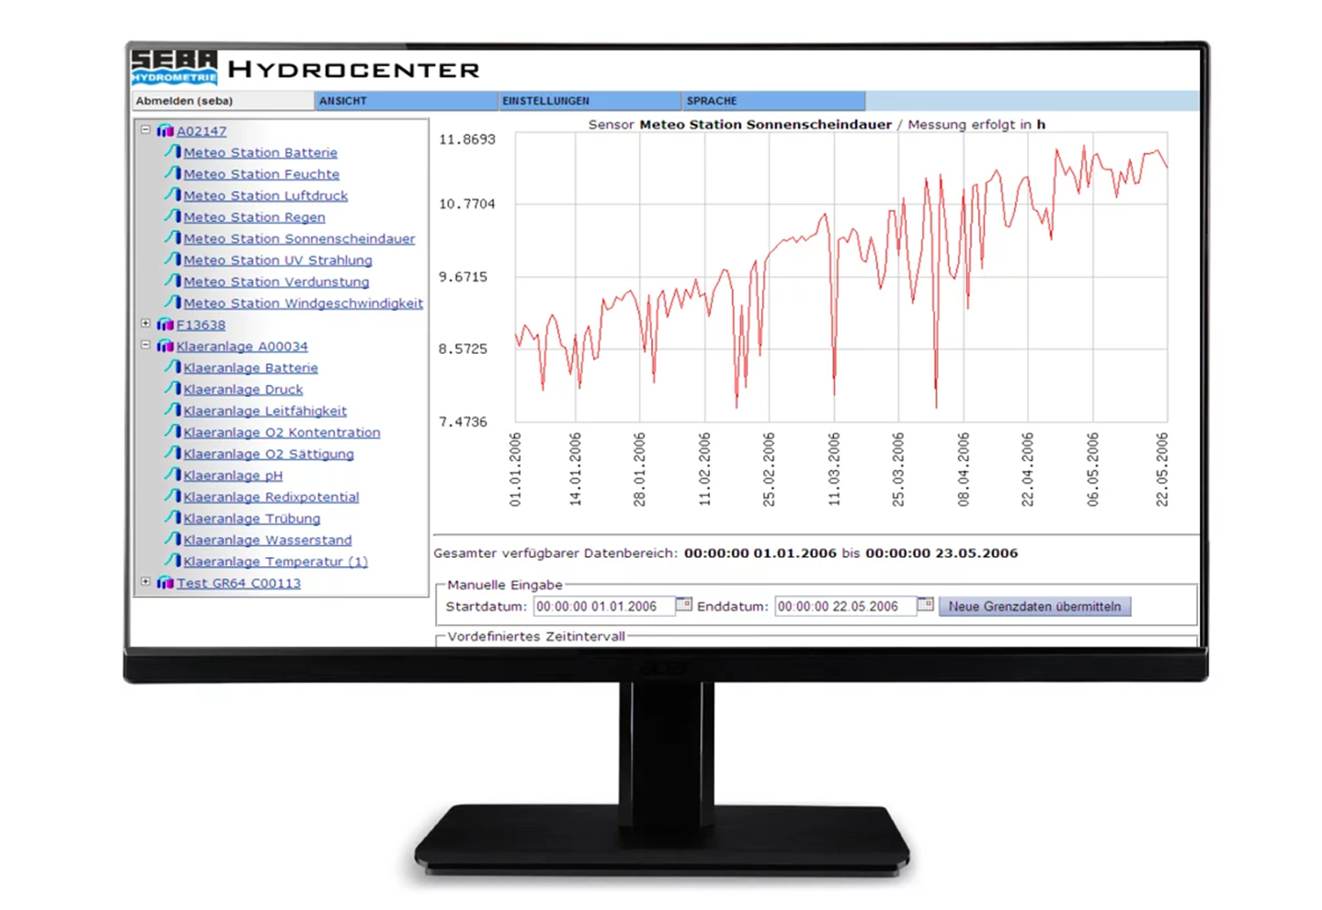Expand the Test GR64 C00113 node
This screenshot has height=910, width=1322.
[146, 581]
